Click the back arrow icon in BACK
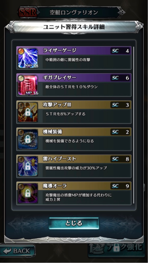Screen dimensions: 148x263 [x=7, y=251]
